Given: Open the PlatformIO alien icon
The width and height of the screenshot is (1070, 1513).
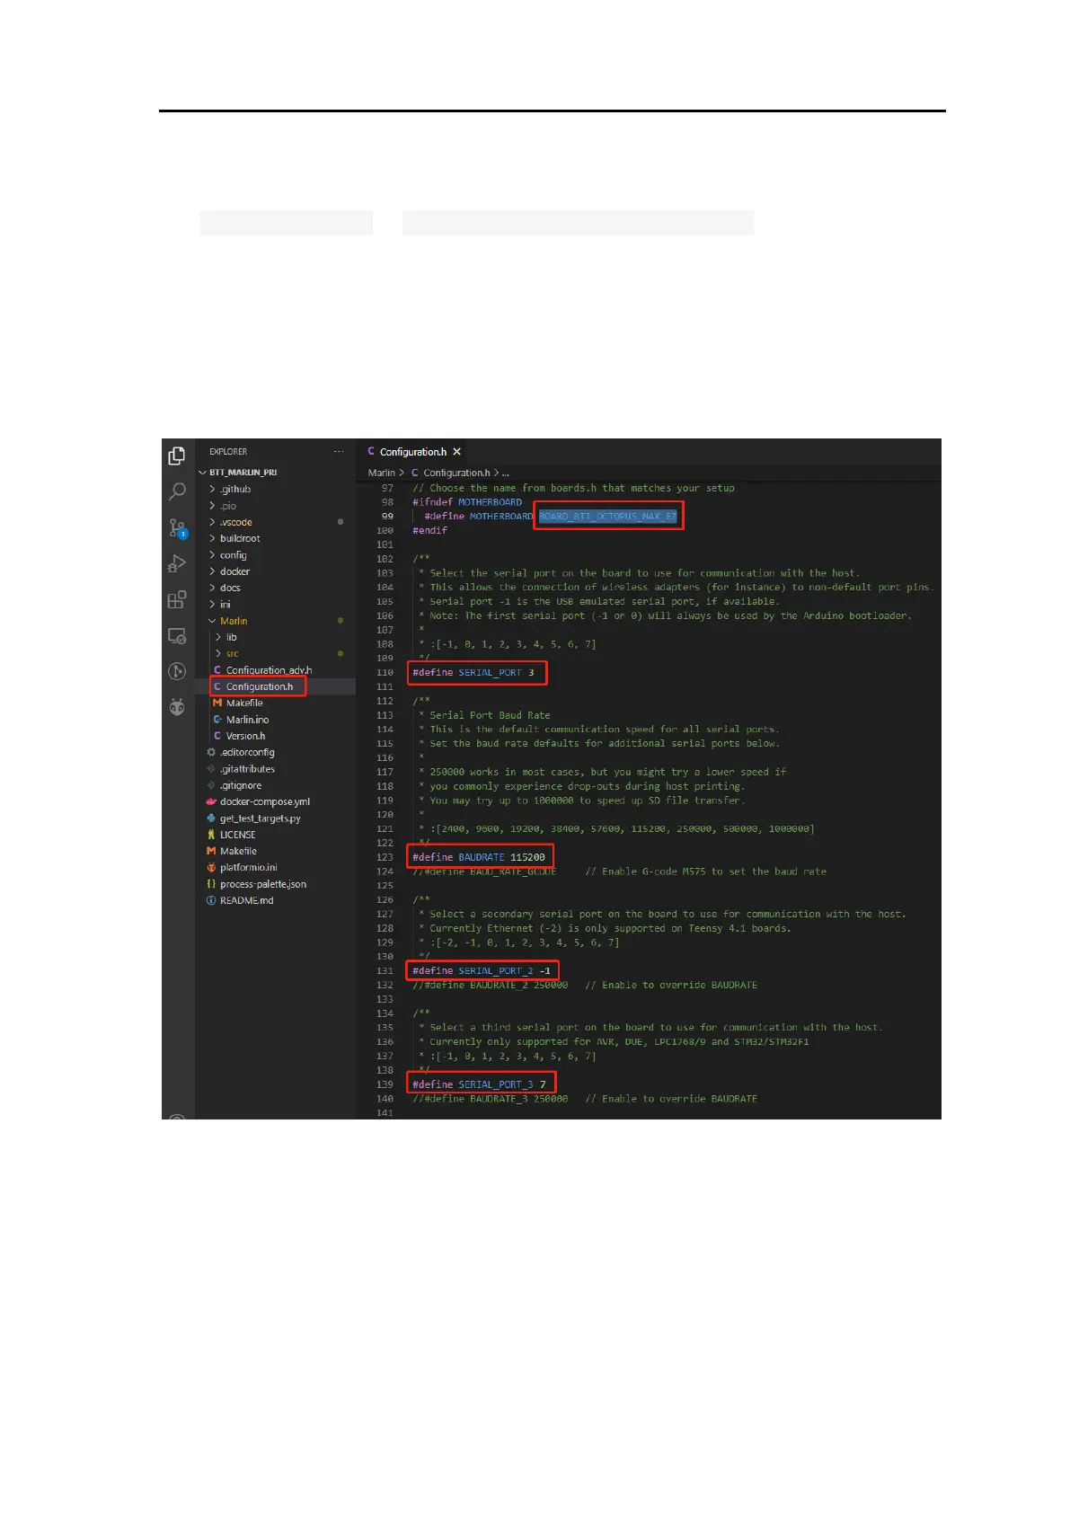Looking at the screenshot, I should 177,707.
